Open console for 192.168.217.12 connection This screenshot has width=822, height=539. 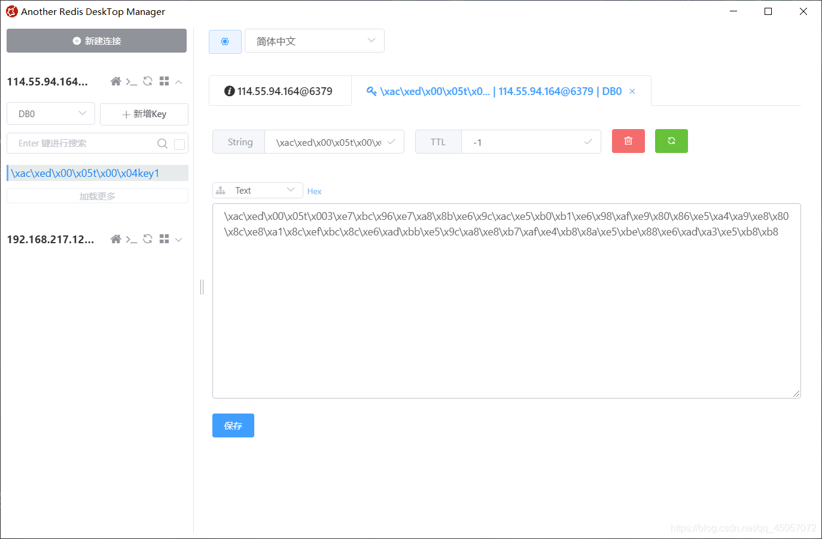132,239
